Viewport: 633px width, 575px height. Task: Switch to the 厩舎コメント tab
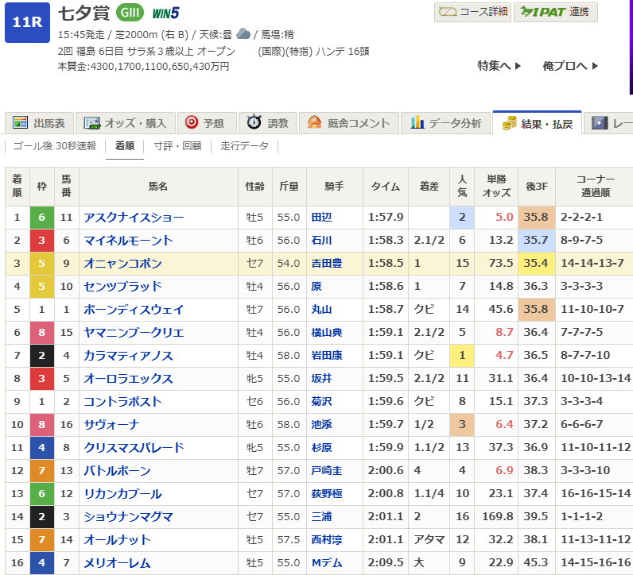pyautogui.click(x=349, y=123)
